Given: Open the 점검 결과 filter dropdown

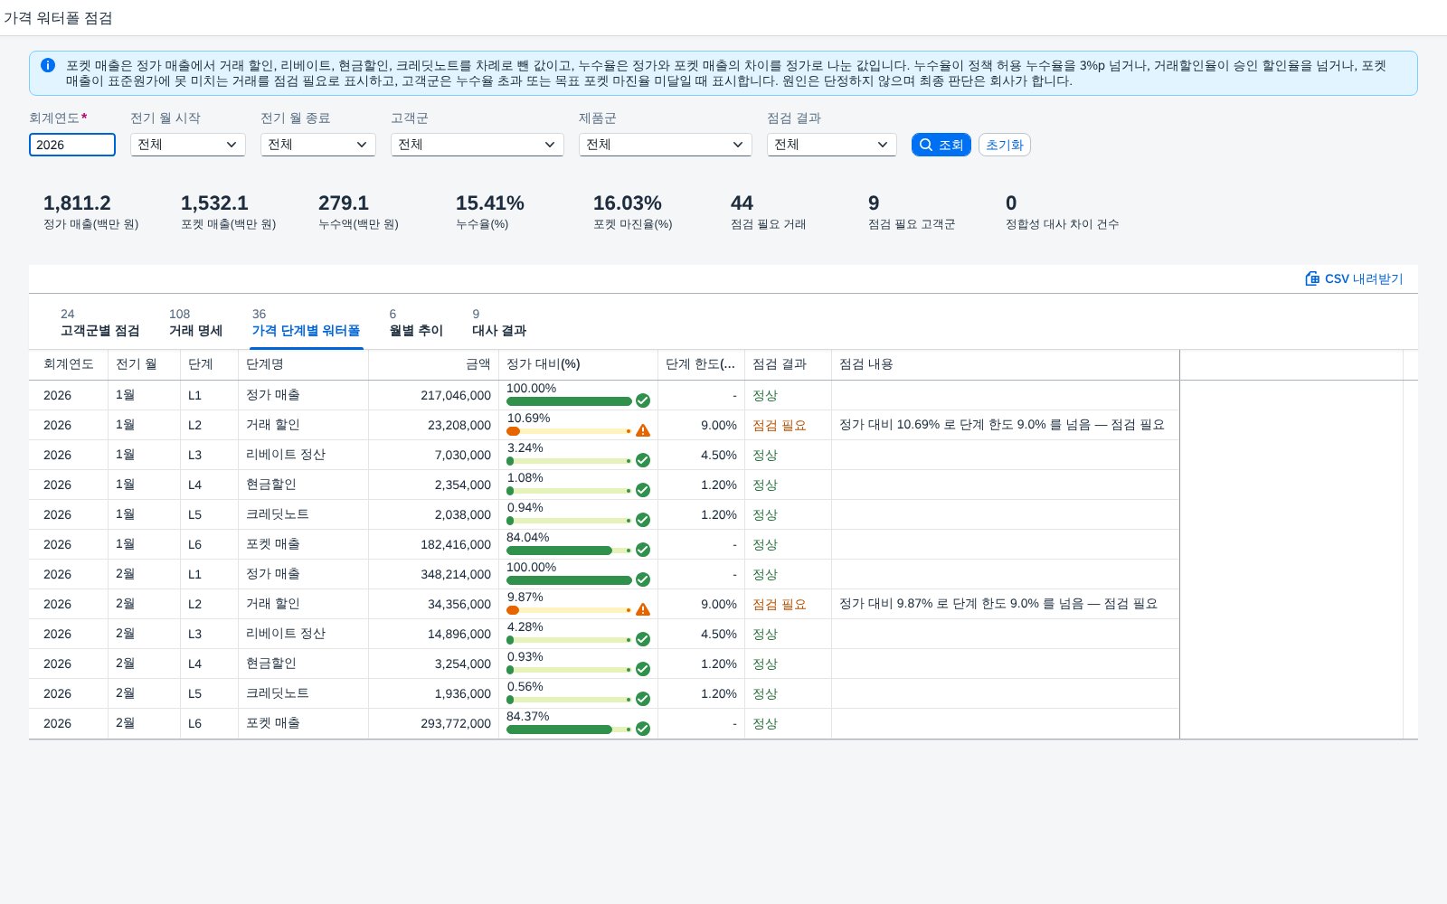Looking at the screenshot, I should pos(832,145).
